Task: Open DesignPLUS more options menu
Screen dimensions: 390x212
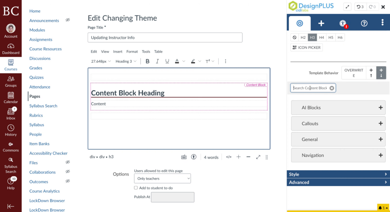Action: pyautogui.click(x=382, y=22)
